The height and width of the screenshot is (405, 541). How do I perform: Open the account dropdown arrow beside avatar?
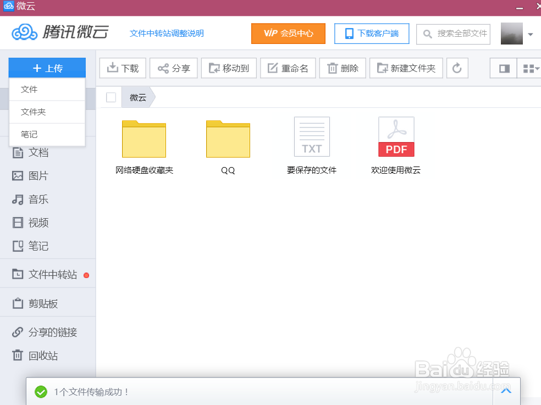531,34
